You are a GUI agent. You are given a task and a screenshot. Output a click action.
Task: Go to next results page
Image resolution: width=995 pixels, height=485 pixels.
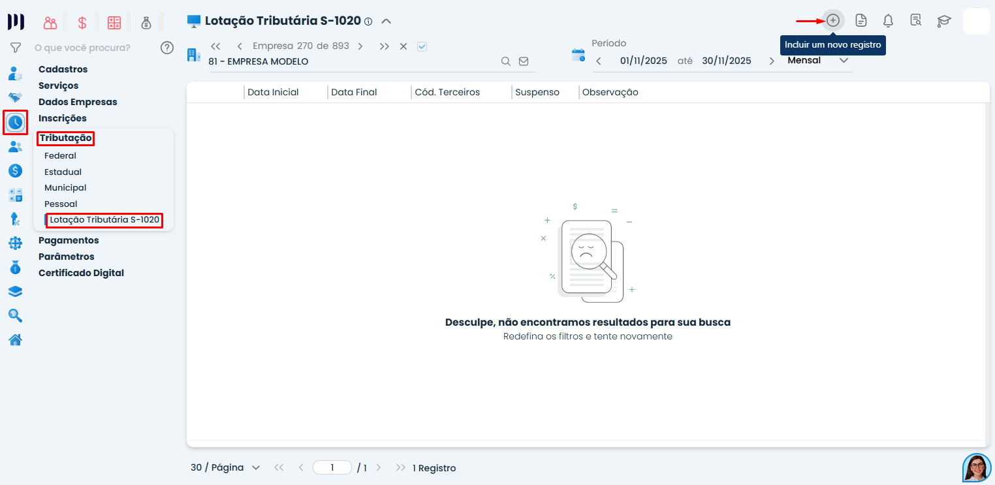click(379, 467)
